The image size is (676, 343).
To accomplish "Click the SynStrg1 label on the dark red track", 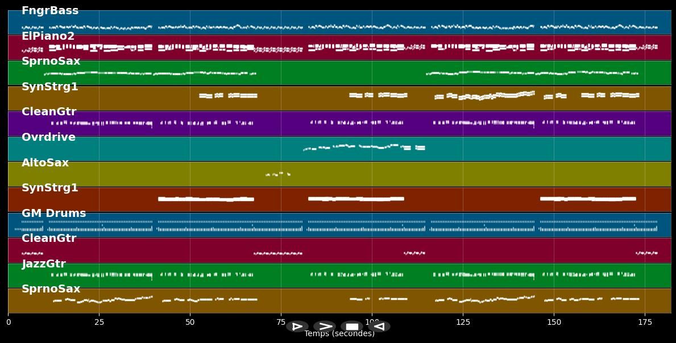I will [x=49, y=188].
